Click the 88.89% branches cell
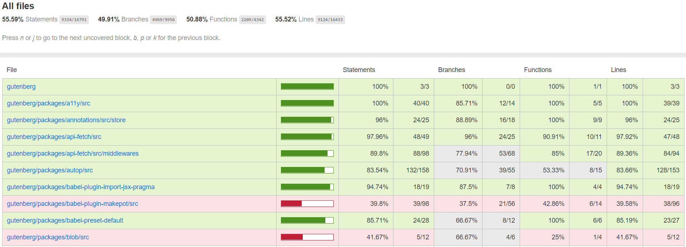The image size is (686, 247). (458, 120)
